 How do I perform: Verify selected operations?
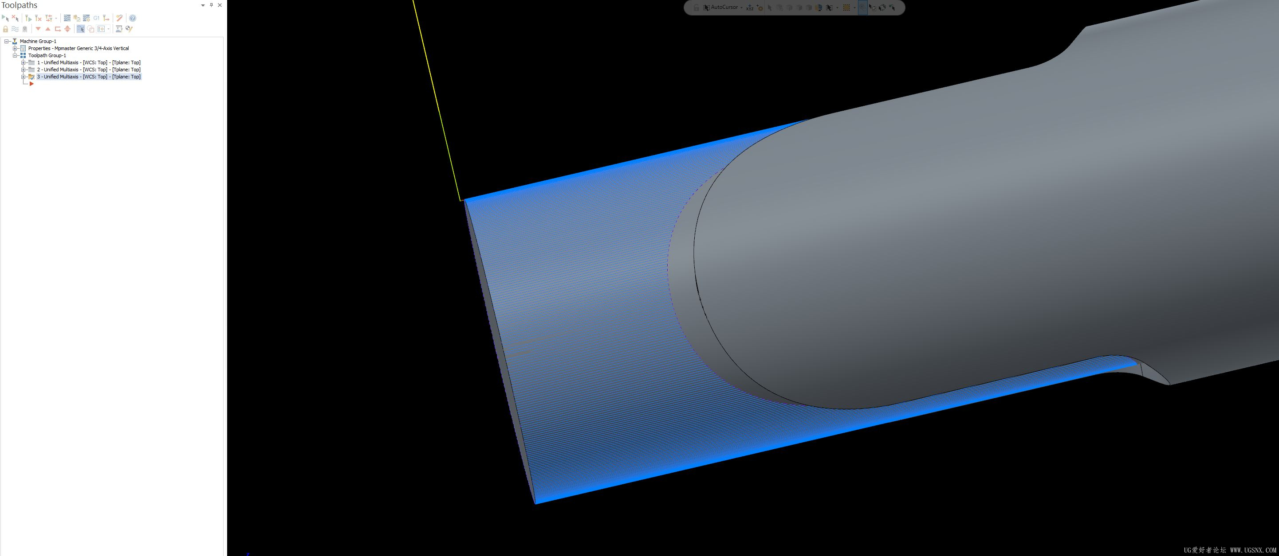tap(77, 18)
